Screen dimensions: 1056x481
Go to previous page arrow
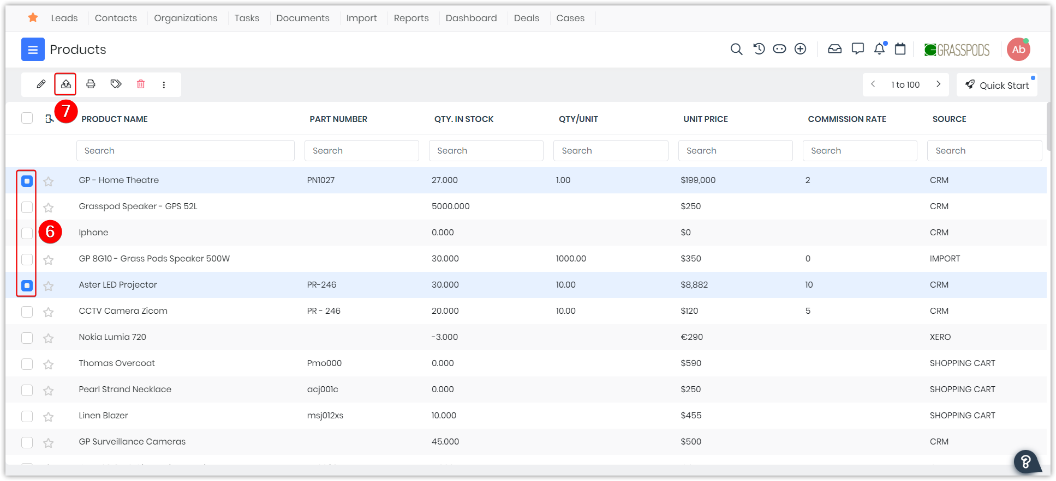click(873, 84)
